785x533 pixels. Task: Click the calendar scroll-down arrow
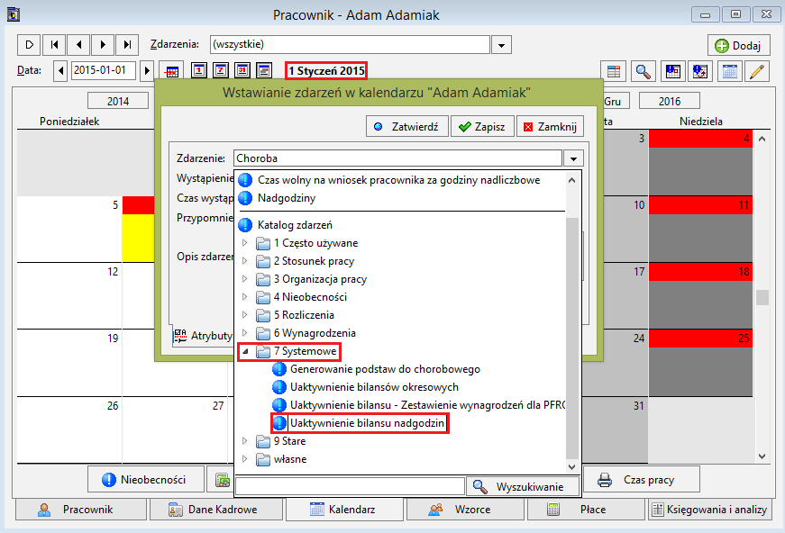pyautogui.click(x=762, y=456)
